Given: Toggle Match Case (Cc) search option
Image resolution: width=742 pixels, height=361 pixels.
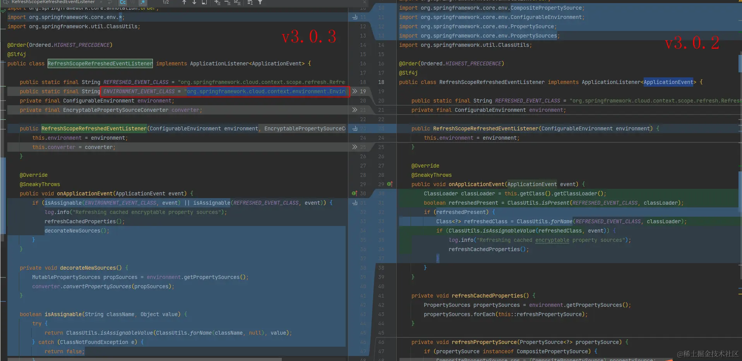Looking at the screenshot, I should click(123, 2).
